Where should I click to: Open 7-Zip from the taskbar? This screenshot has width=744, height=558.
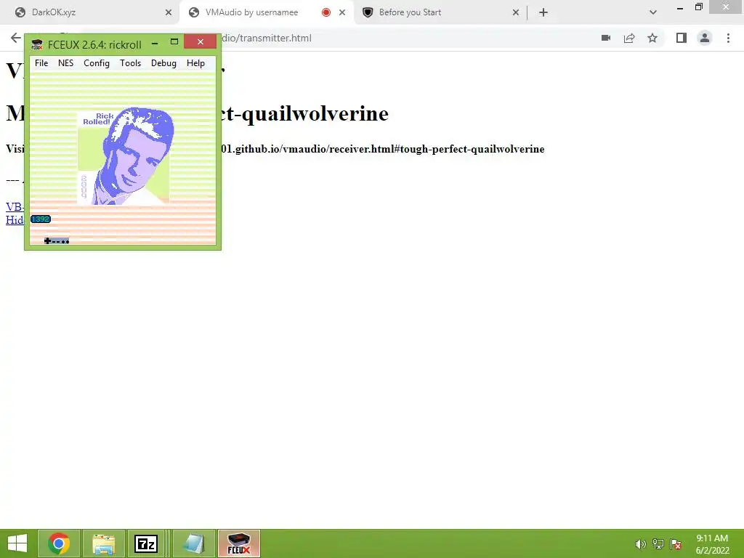tap(146, 543)
